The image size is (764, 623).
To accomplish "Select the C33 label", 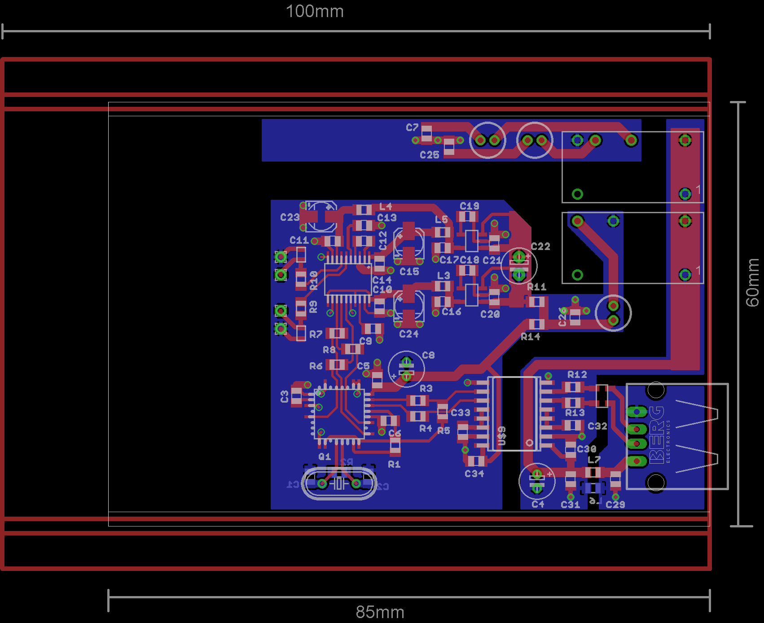I will coord(461,412).
